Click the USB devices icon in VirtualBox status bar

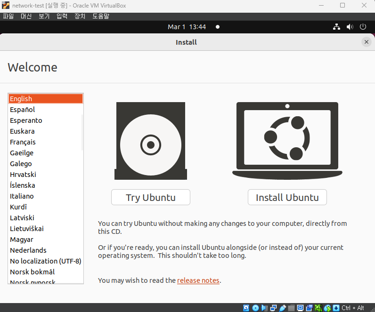click(283, 308)
